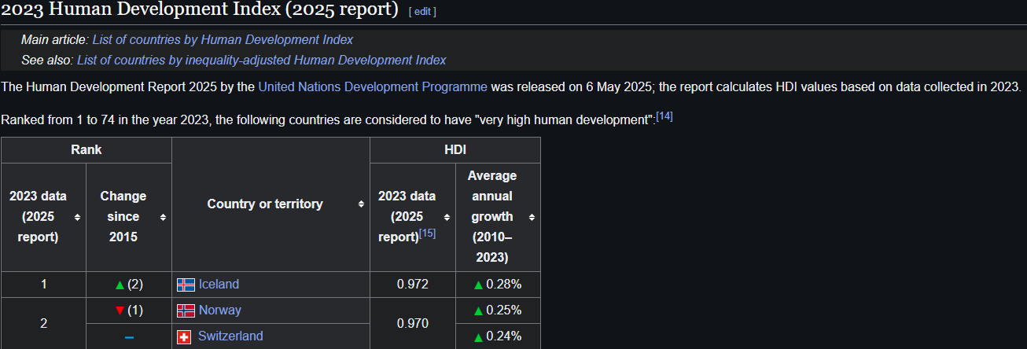Open inequality-adjusted Human Development Index list link
This screenshot has height=349, width=1027.
click(261, 60)
